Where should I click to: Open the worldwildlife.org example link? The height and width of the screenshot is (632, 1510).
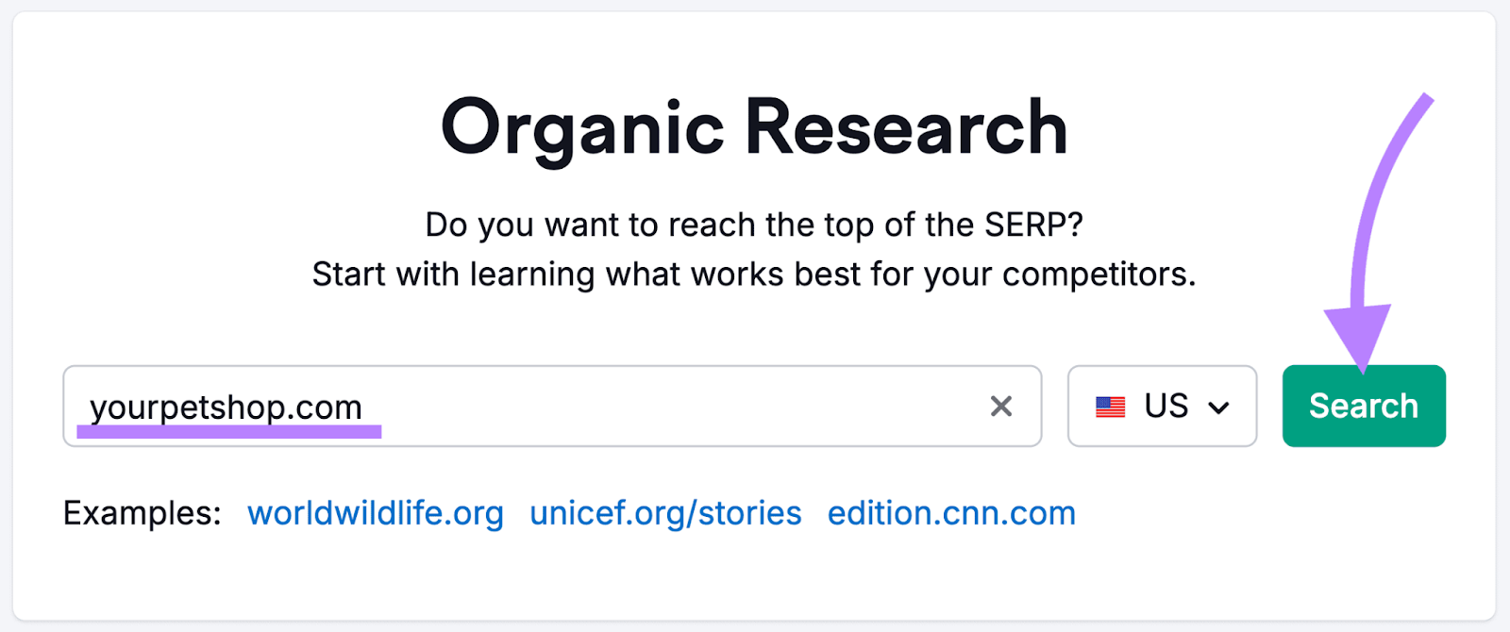coord(375,513)
